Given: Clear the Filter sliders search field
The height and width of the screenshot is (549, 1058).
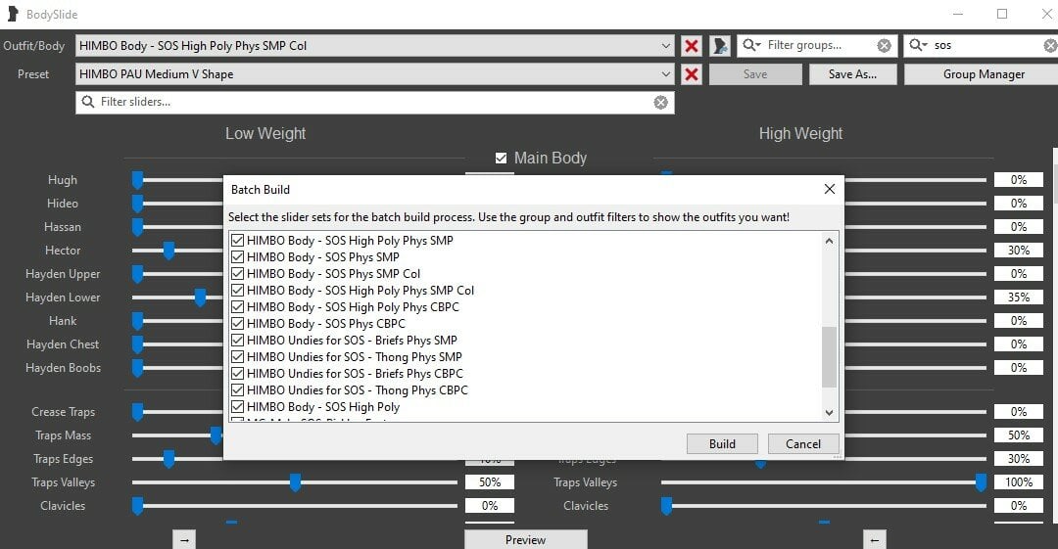Looking at the screenshot, I should click(660, 102).
